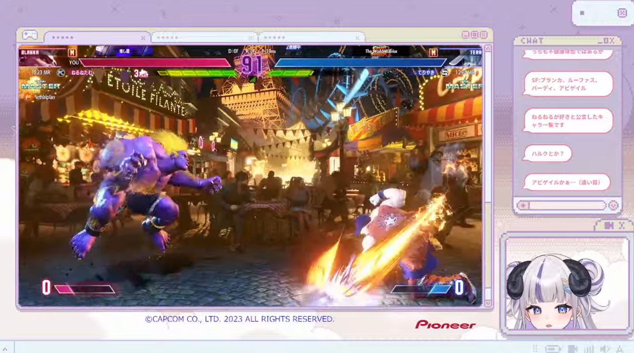The width and height of the screenshot is (634, 353).
Task: Close the first game window tab
Action: coord(143,38)
